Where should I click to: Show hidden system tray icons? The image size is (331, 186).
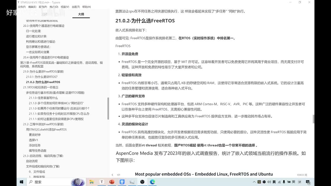click(x=254, y=182)
